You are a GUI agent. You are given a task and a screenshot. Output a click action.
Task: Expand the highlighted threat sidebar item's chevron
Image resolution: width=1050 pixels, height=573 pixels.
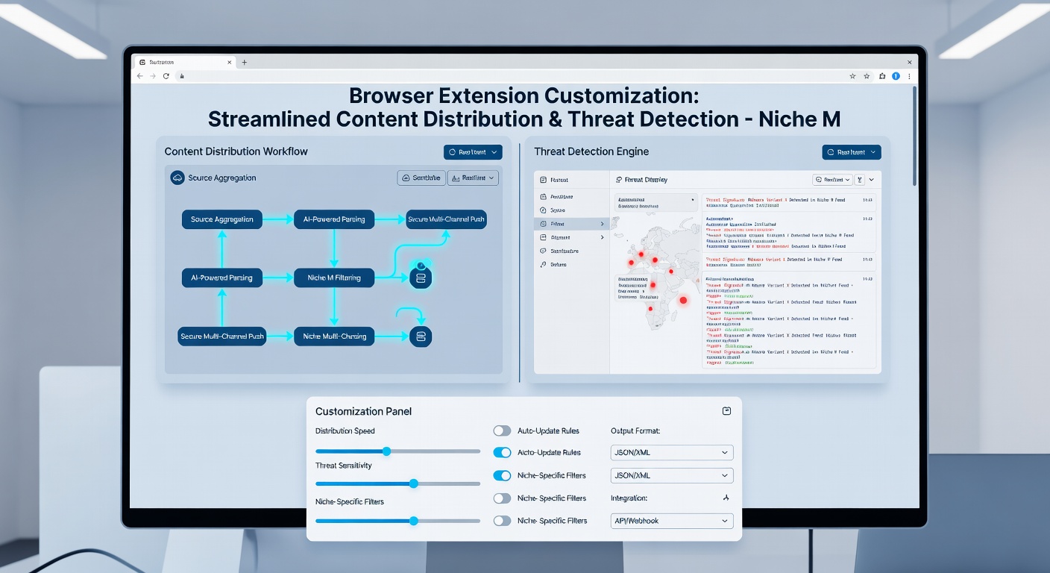click(x=602, y=224)
